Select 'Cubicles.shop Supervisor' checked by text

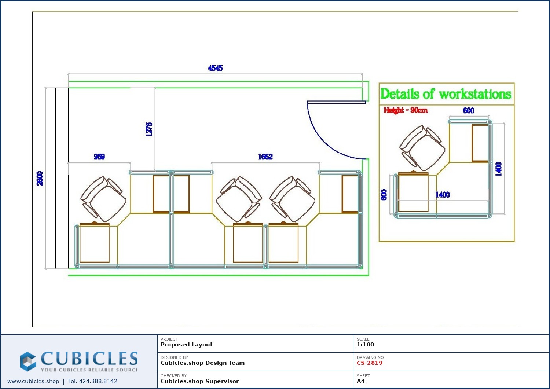click(x=199, y=381)
